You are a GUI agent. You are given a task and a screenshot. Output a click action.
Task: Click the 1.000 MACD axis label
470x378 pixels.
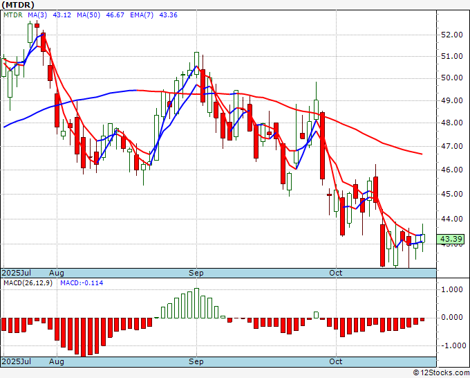452,289
